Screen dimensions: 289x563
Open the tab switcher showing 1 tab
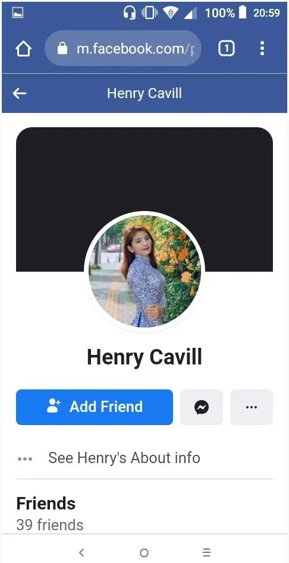(x=226, y=49)
